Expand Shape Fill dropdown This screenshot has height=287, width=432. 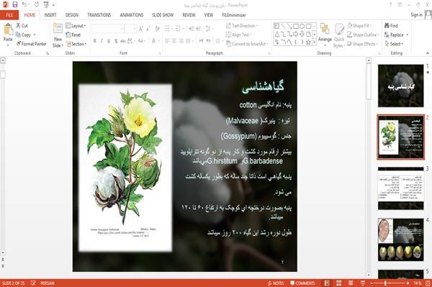359,26
